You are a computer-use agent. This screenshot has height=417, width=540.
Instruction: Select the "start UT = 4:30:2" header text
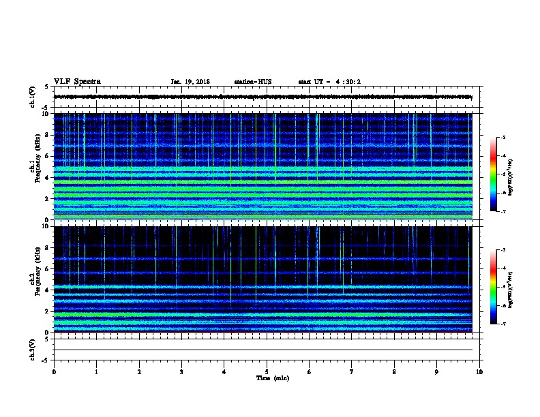point(329,82)
